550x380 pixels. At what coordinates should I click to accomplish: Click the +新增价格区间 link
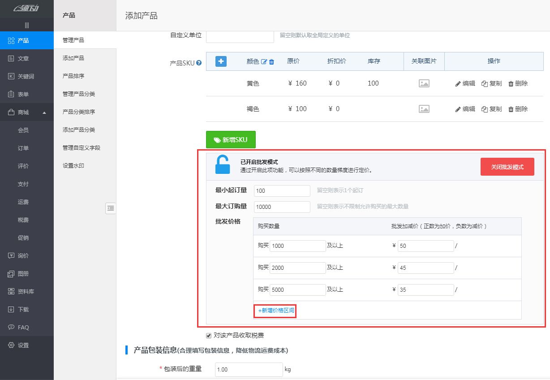275,310
